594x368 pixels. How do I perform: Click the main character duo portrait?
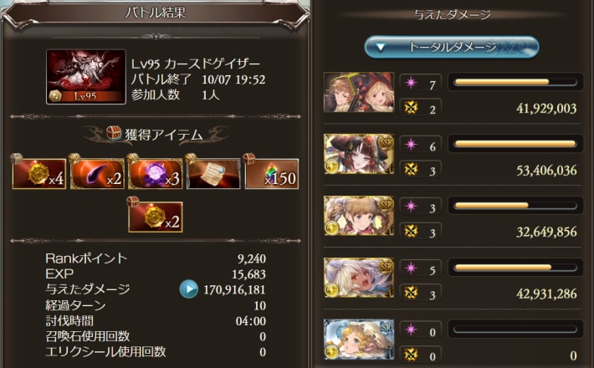point(359,92)
